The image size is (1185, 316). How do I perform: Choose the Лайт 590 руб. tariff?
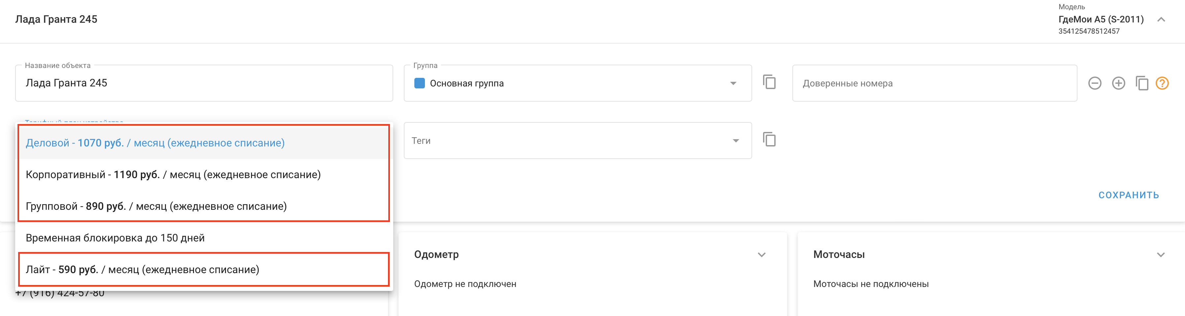(x=142, y=269)
